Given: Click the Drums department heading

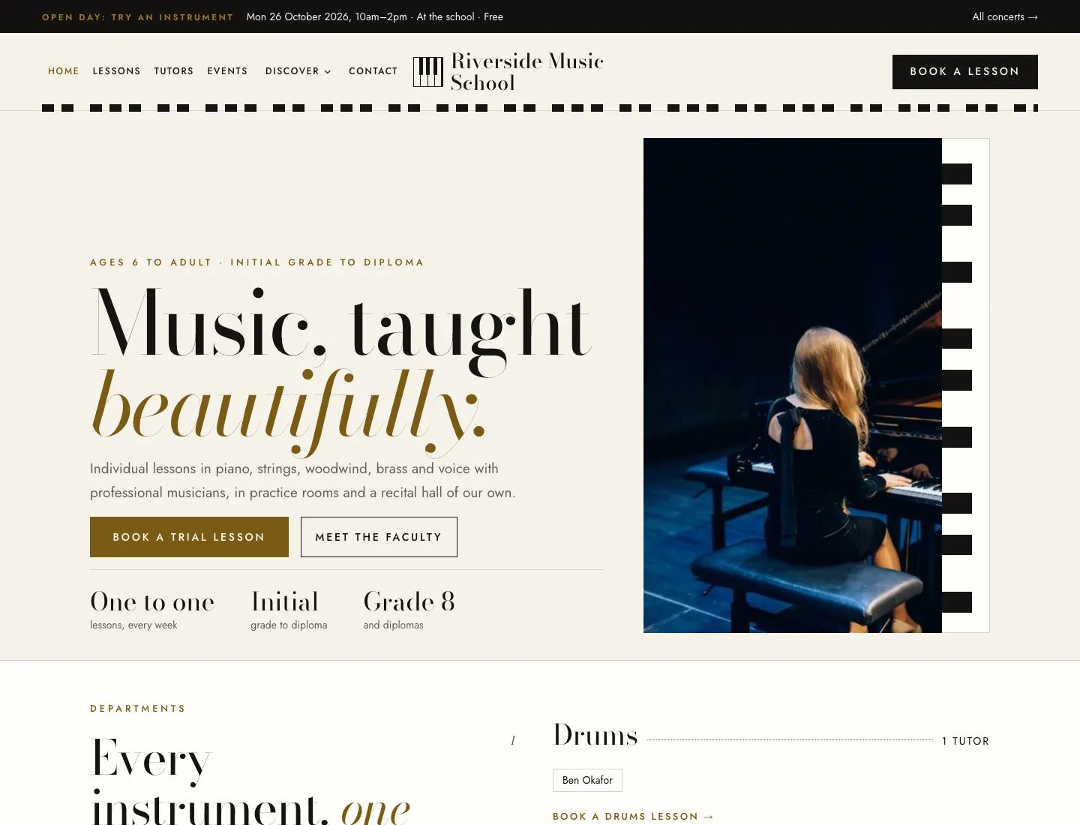Looking at the screenshot, I should click(595, 735).
